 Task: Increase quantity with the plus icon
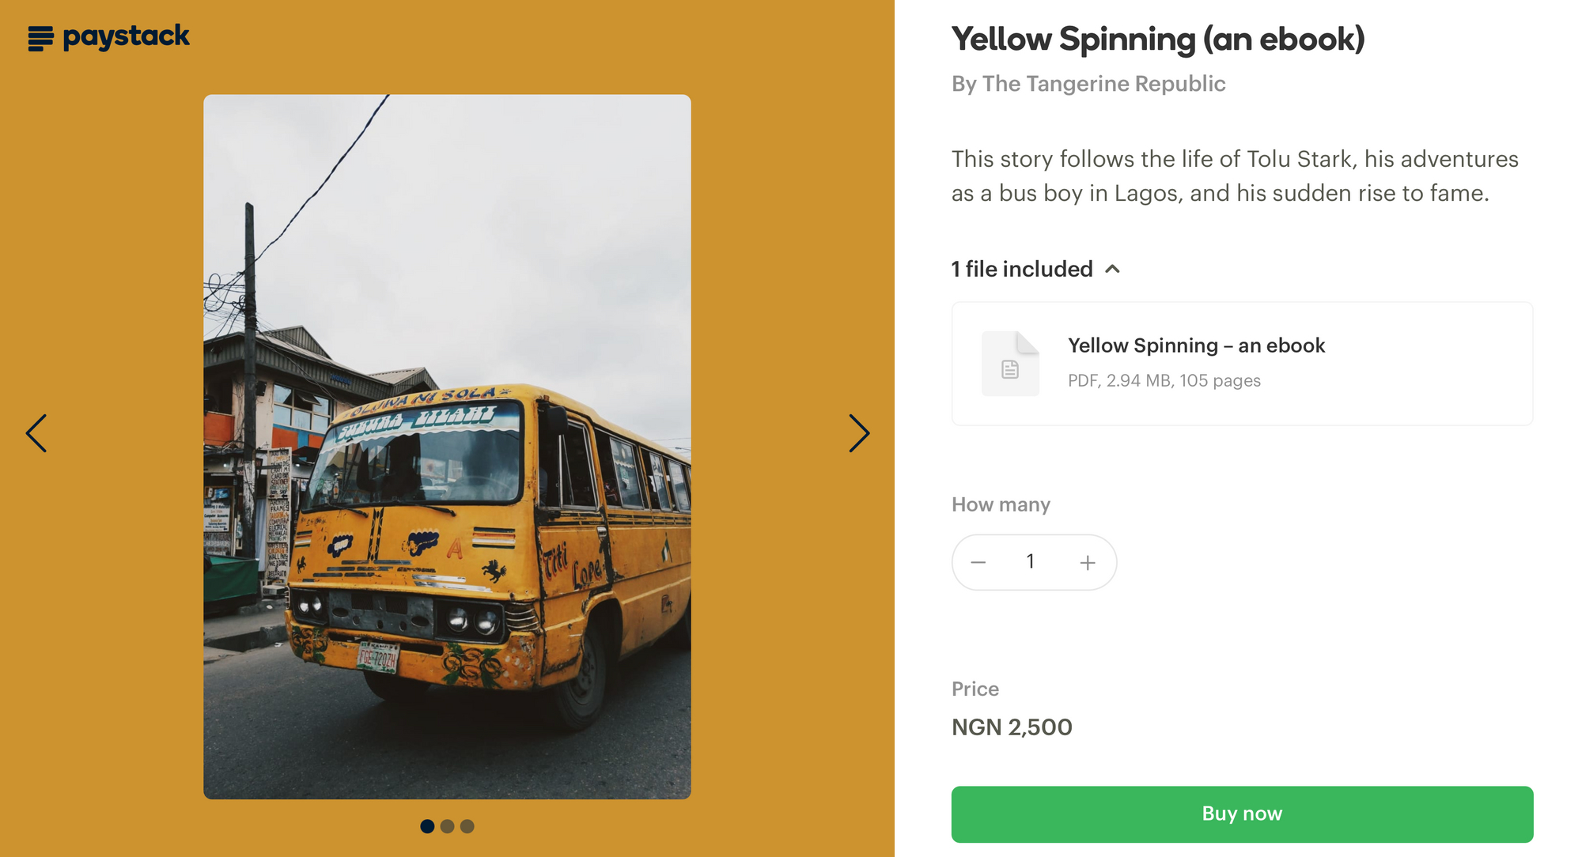(x=1088, y=562)
